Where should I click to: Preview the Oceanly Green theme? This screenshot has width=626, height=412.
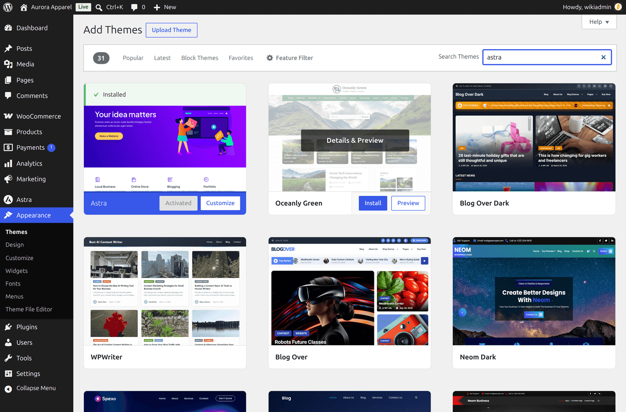(x=408, y=203)
